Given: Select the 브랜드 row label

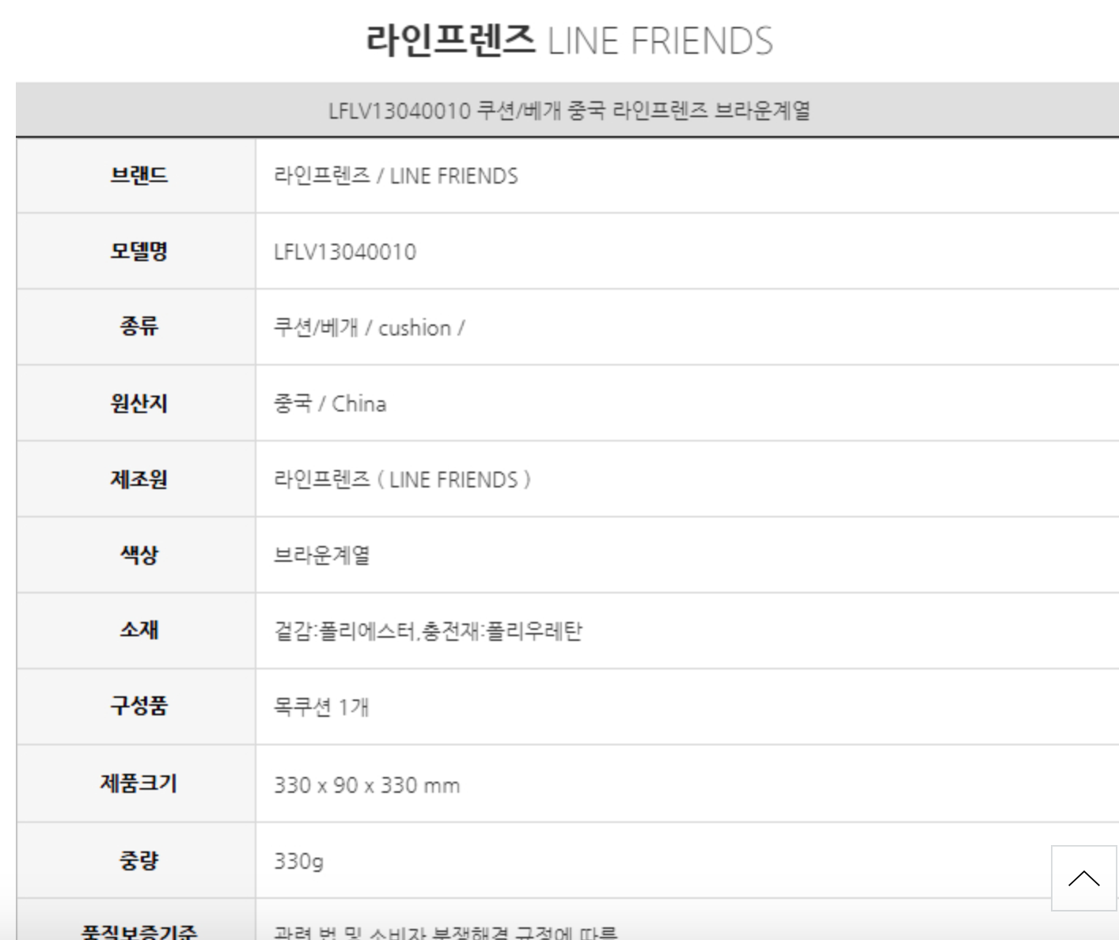Looking at the screenshot, I should [x=138, y=175].
